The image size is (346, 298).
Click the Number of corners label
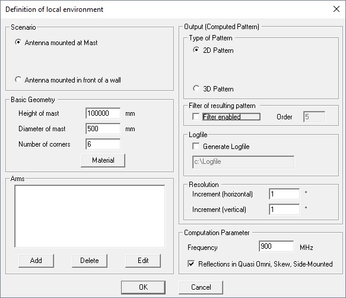tap(45, 144)
